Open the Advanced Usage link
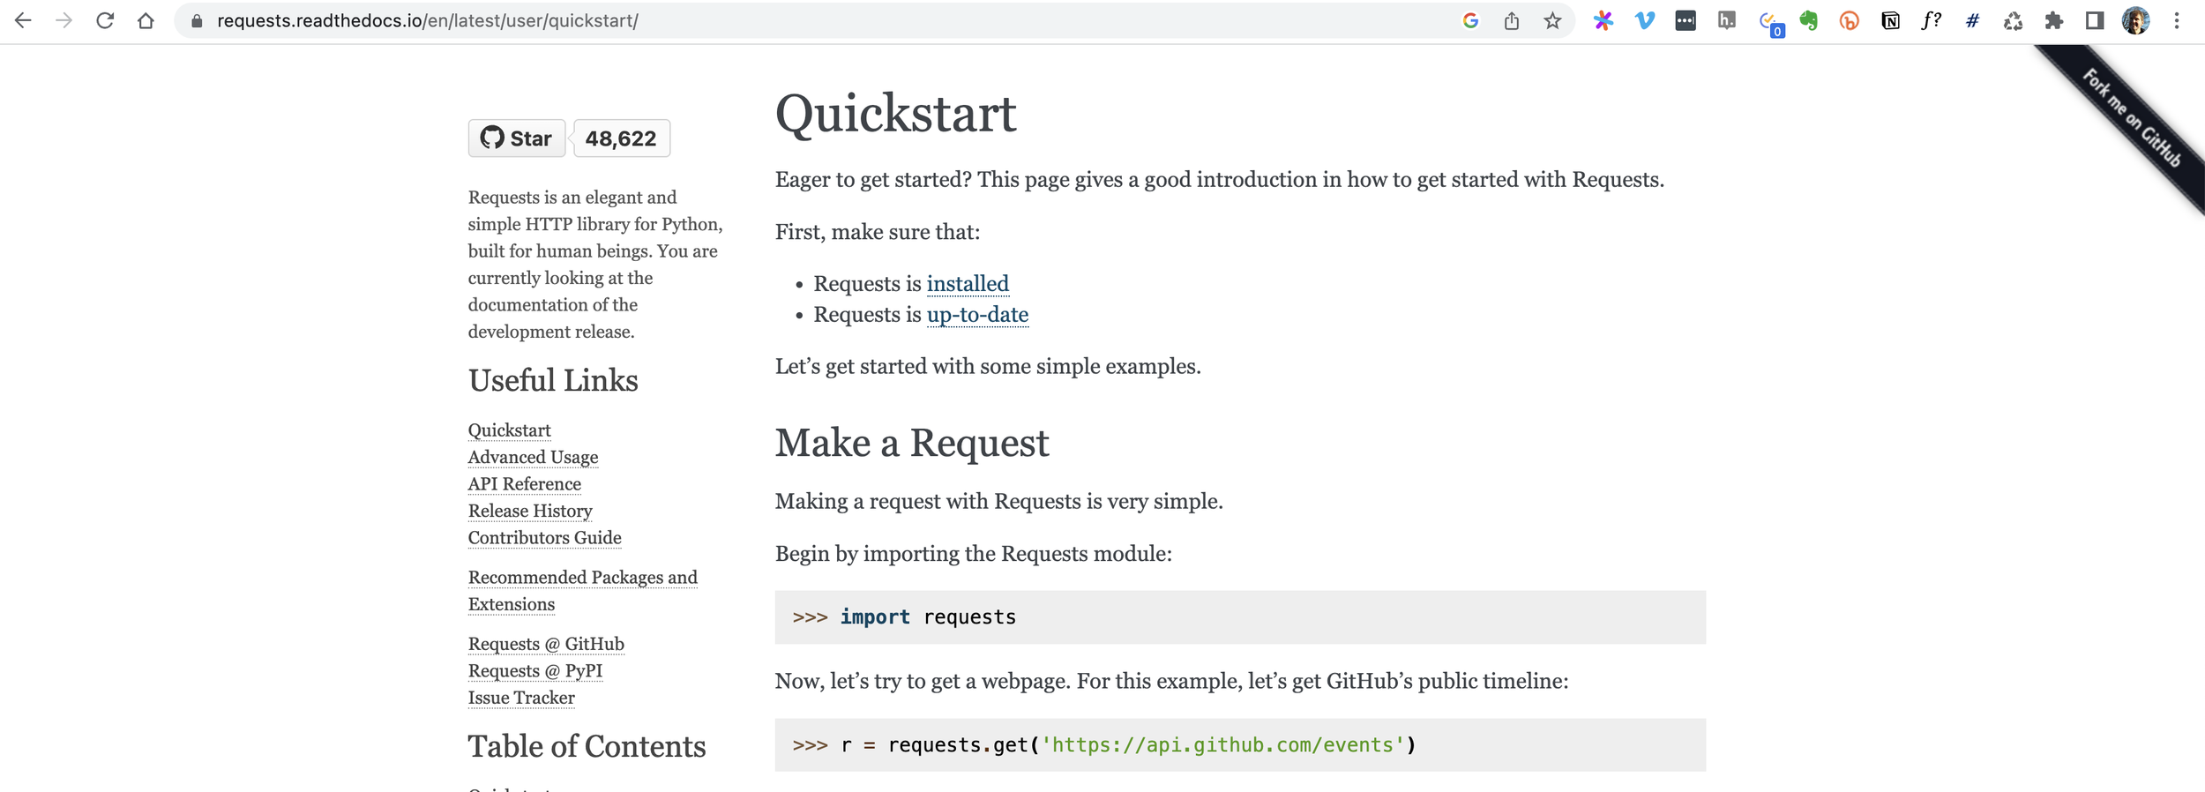 (x=533, y=457)
